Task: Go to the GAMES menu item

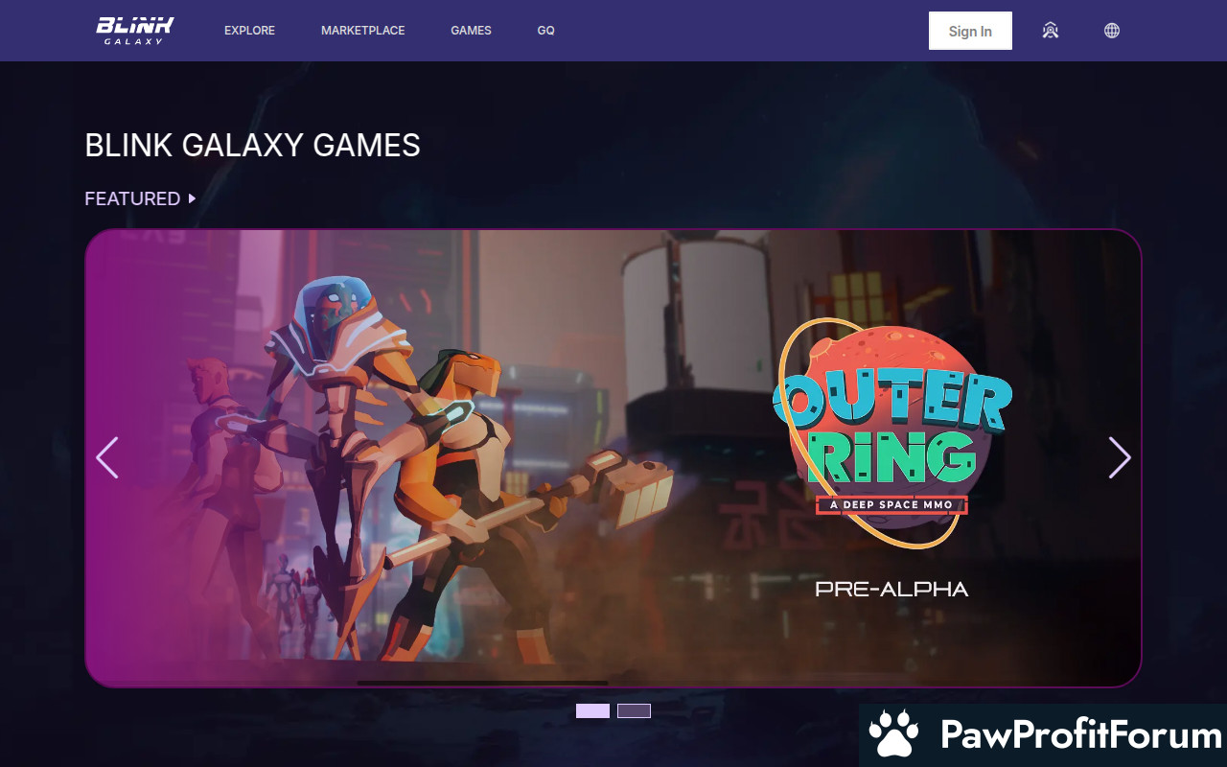Action: tap(471, 31)
